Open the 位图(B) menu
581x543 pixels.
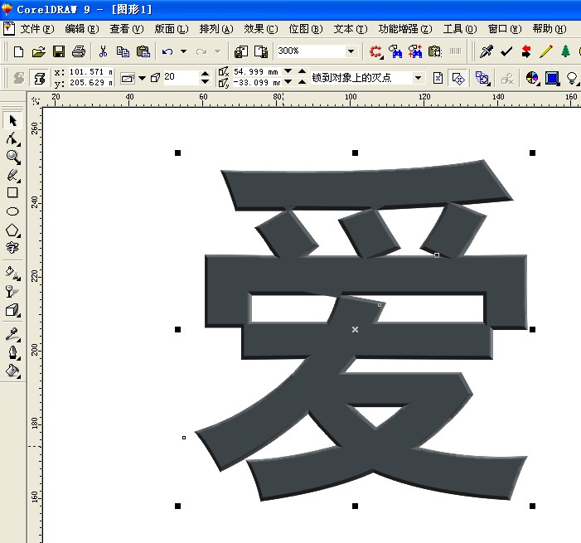click(x=306, y=29)
